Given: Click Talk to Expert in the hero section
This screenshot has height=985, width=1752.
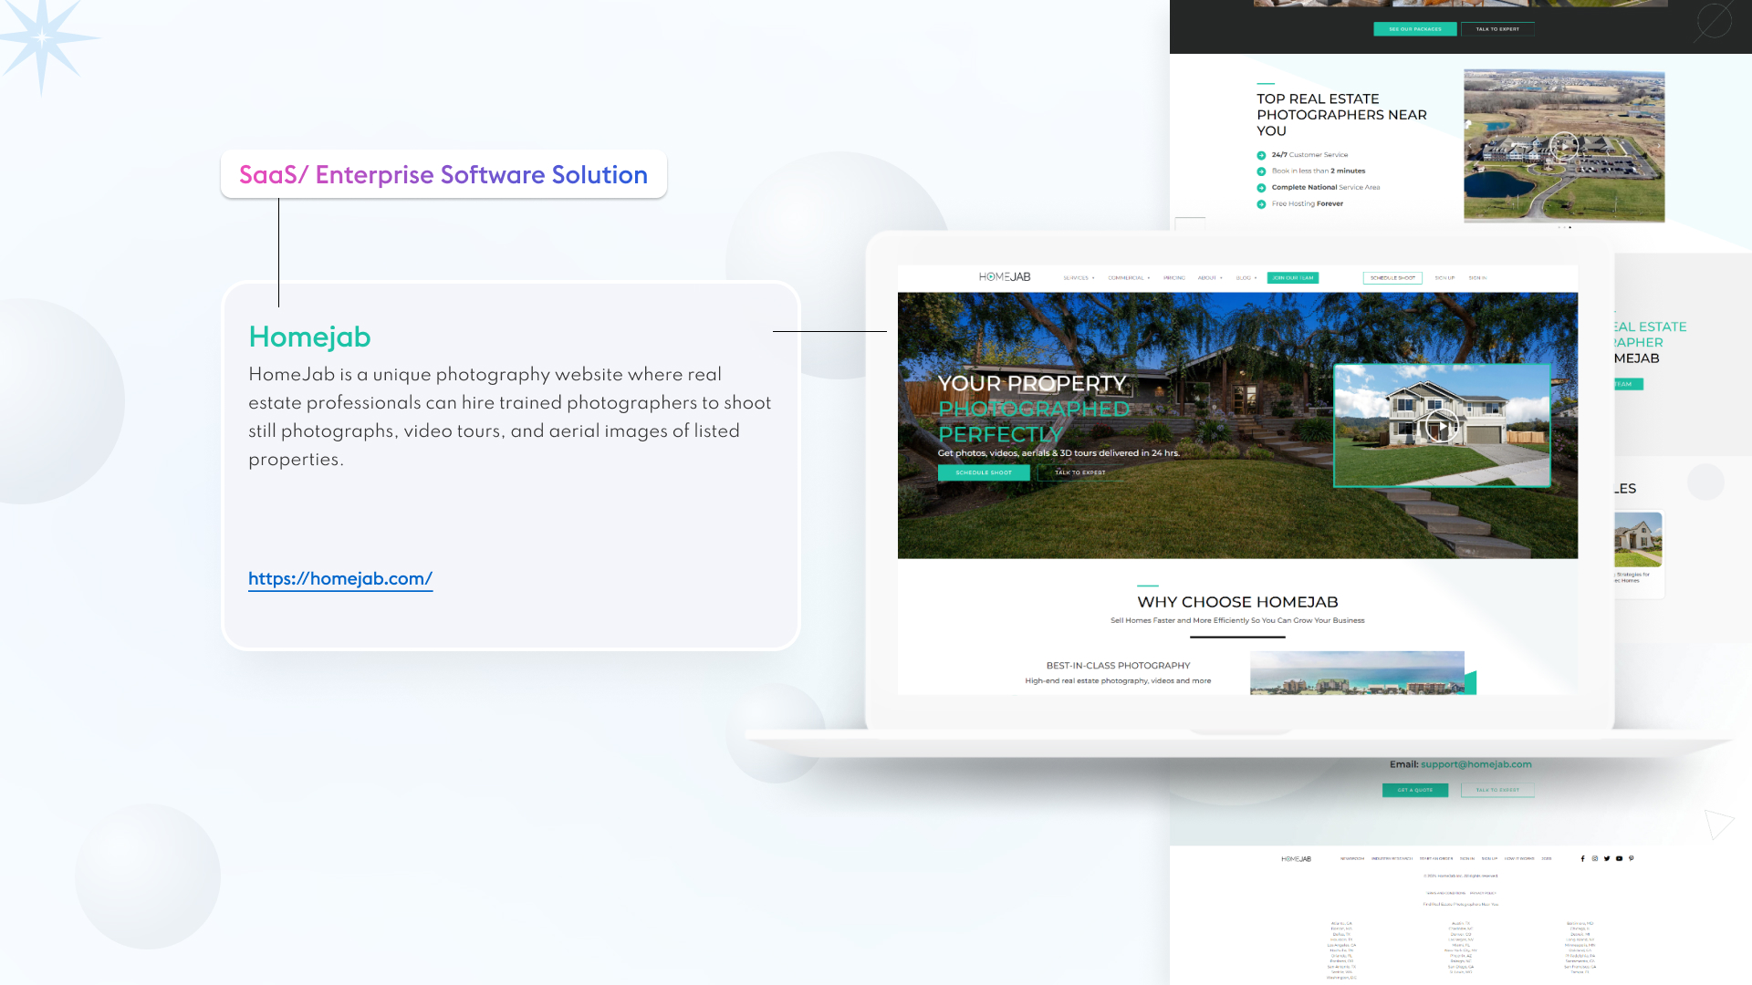Looking at the screenshot, I should click(1080, 472).
